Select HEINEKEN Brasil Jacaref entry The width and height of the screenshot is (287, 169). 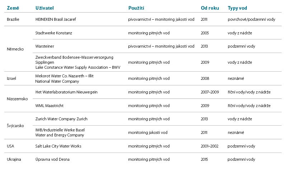tap(56, 19)
